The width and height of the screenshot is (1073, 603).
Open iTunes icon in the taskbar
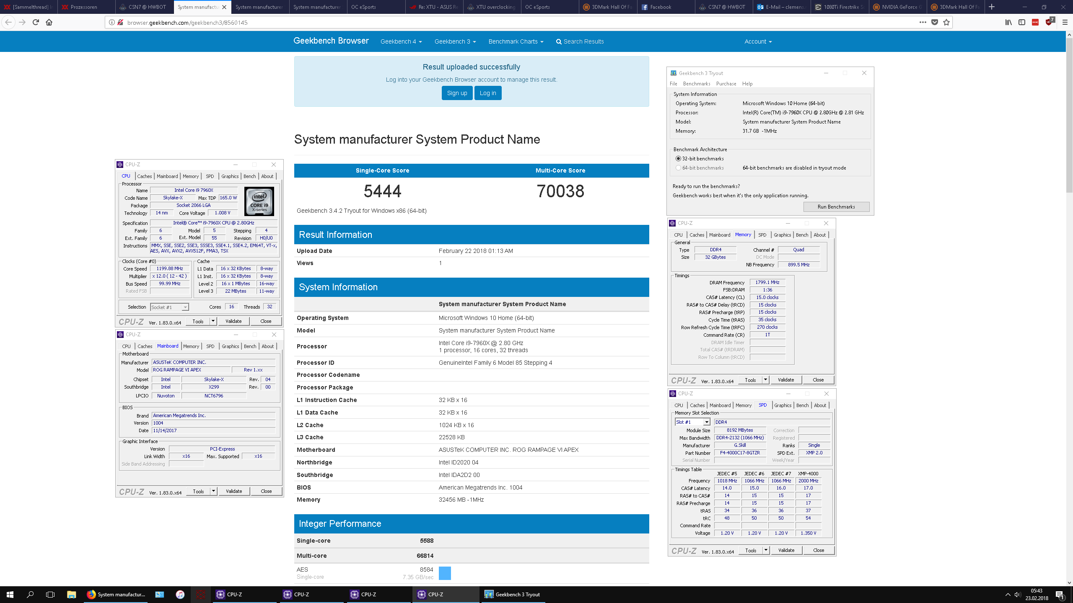click(180, 594)
